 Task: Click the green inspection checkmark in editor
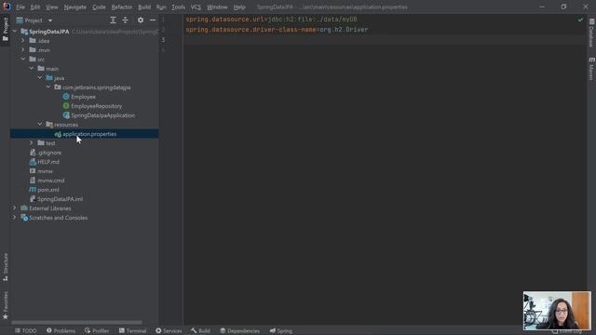(580, 20)
